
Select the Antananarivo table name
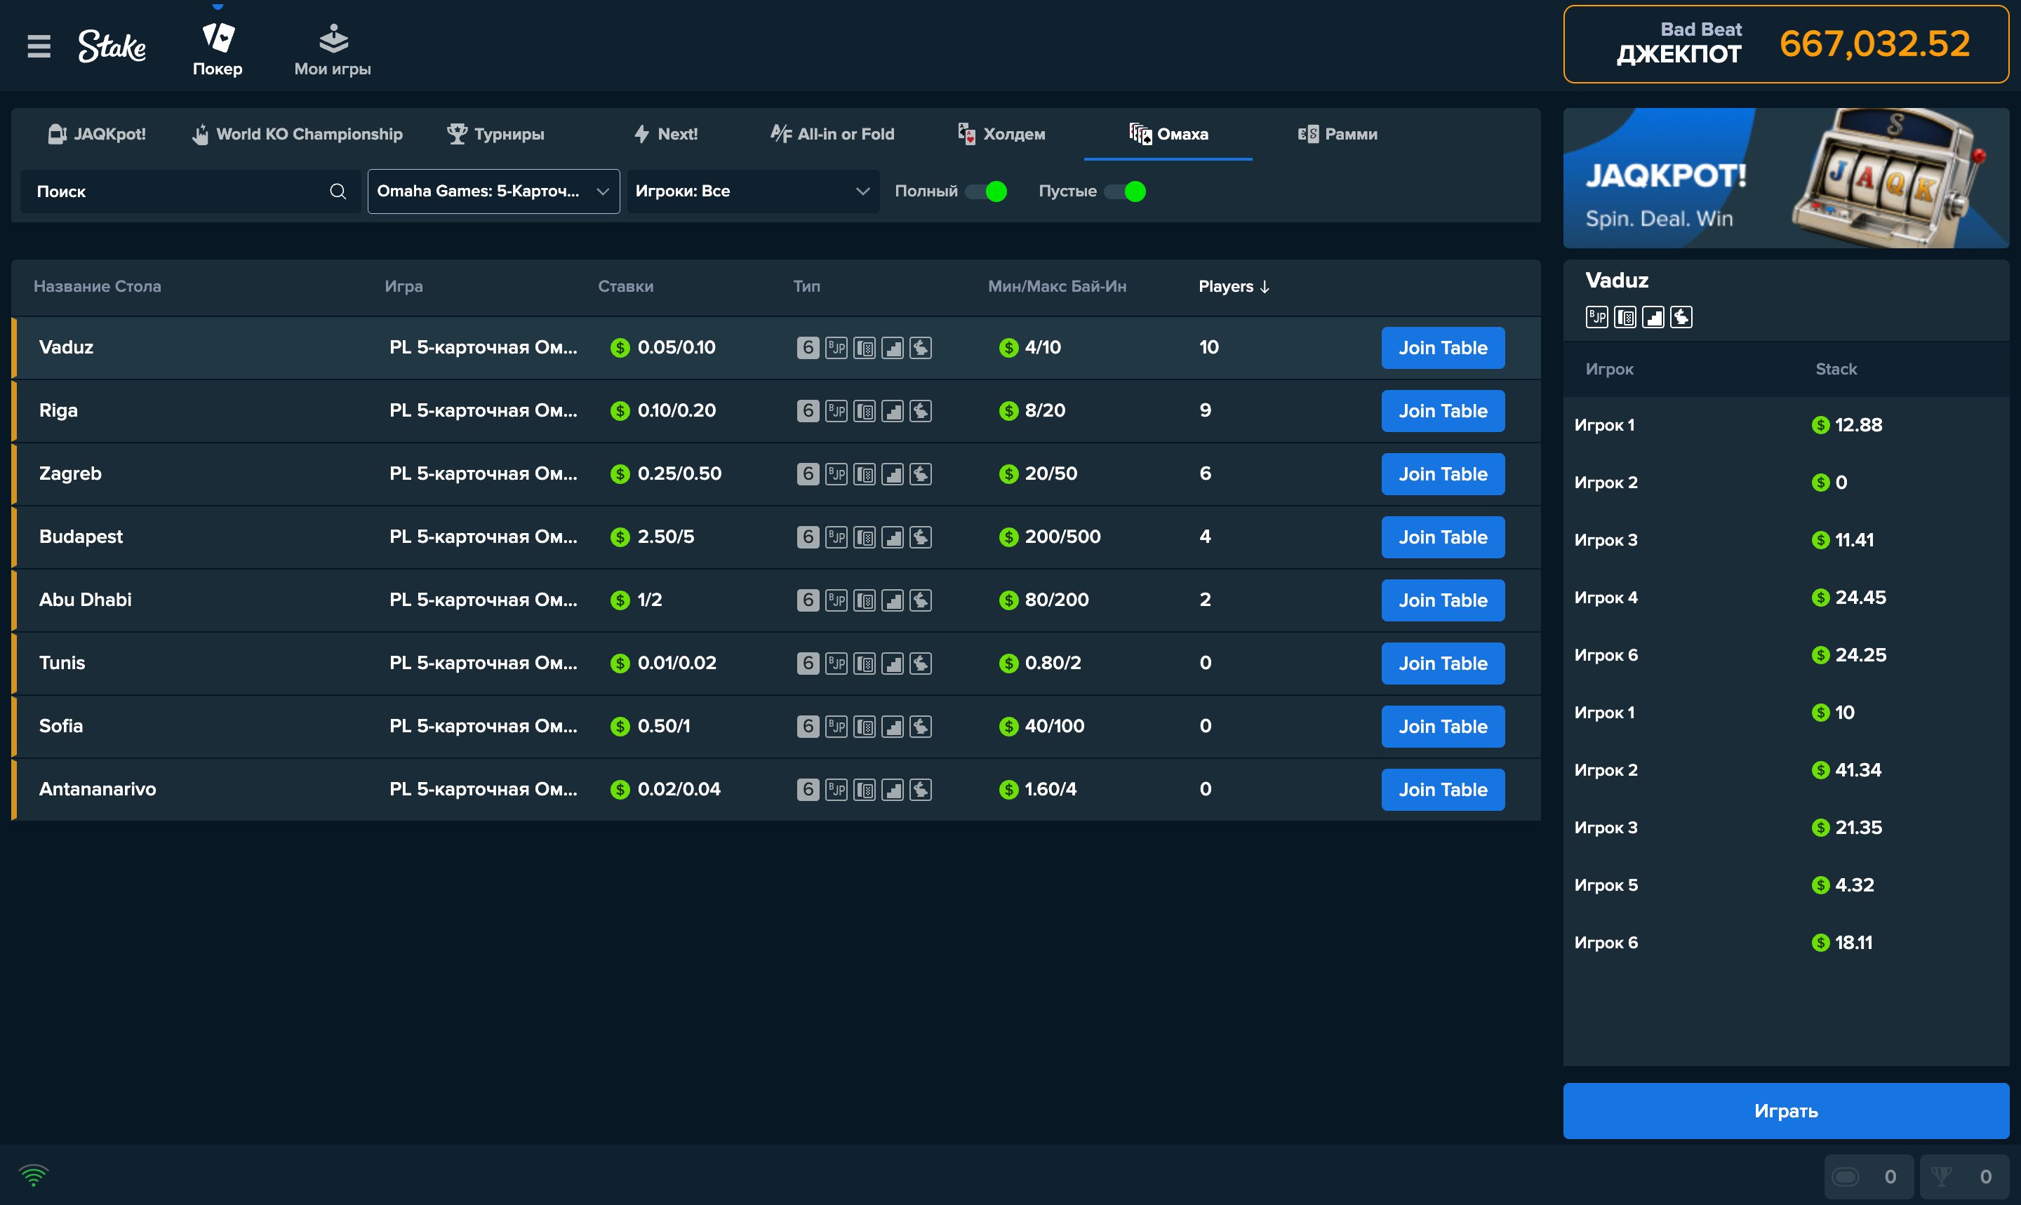point(98,790)
